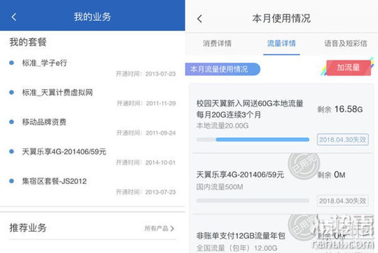
Task: Click 本月使用情况 title
Action: pos(281,19)
